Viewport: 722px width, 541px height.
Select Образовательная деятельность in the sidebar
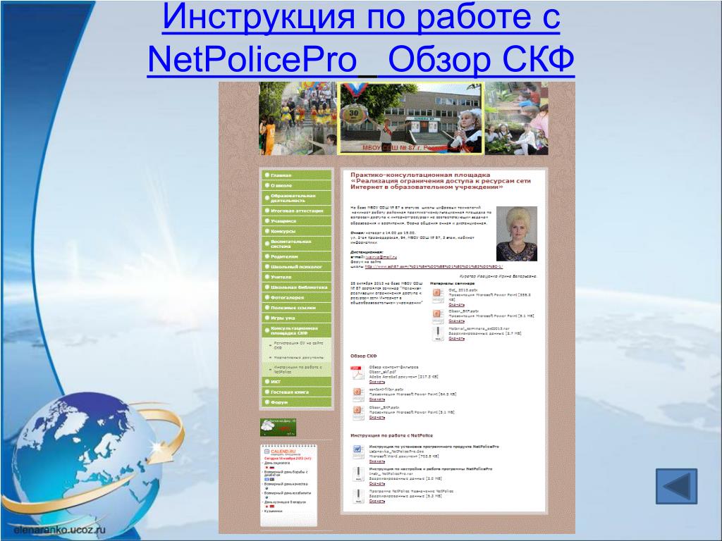(x=297, y=198)
